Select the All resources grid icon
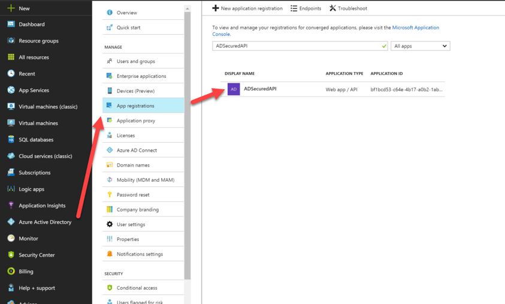This screenshot has width=505, height=304. (11, 57)
